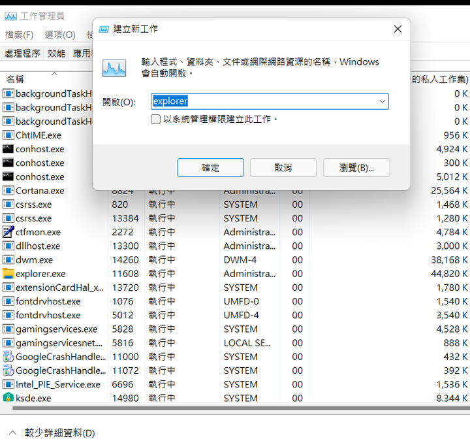This screenshot has width=470, height=443.
Task: Select the ksde.exe green shield icon
Action: click(x=8, y=397)
